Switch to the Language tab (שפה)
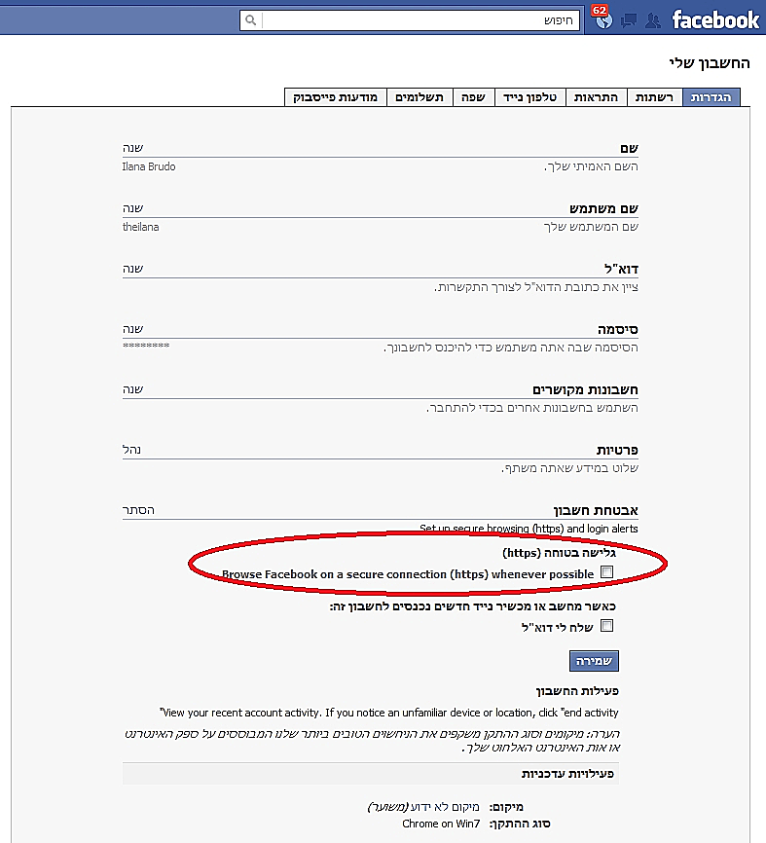Image resolution: width=766 pixels, height=843 pixels. (x=474, y=97)
